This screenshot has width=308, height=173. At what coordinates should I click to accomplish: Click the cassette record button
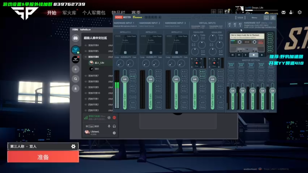(x=262, y=55)
